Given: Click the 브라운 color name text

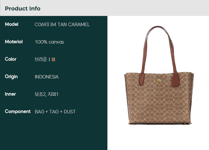Looking at the screenshot, I should click(x=41, y=59).
